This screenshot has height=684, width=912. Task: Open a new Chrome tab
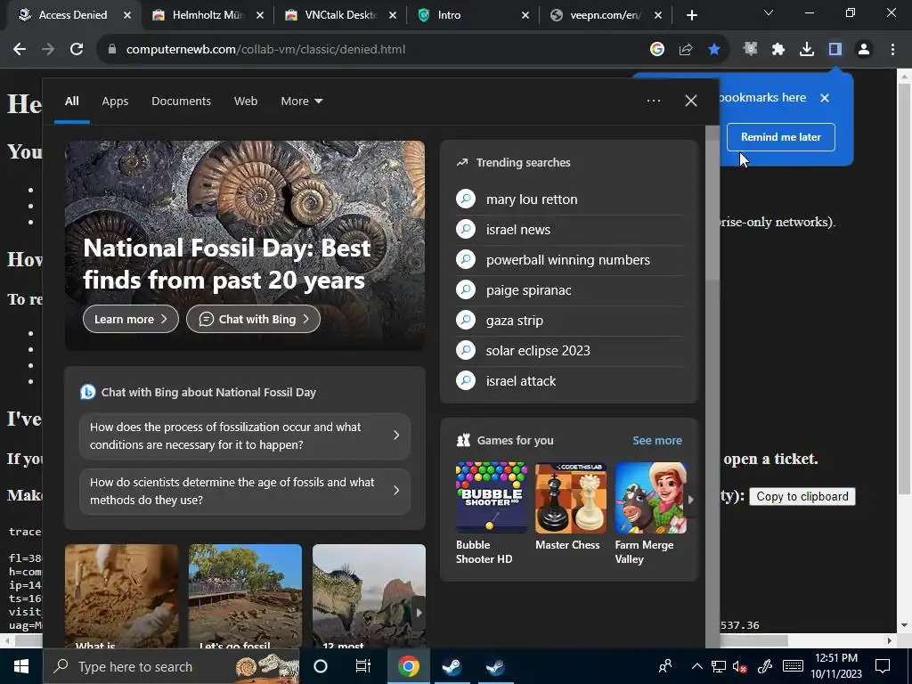691,15
